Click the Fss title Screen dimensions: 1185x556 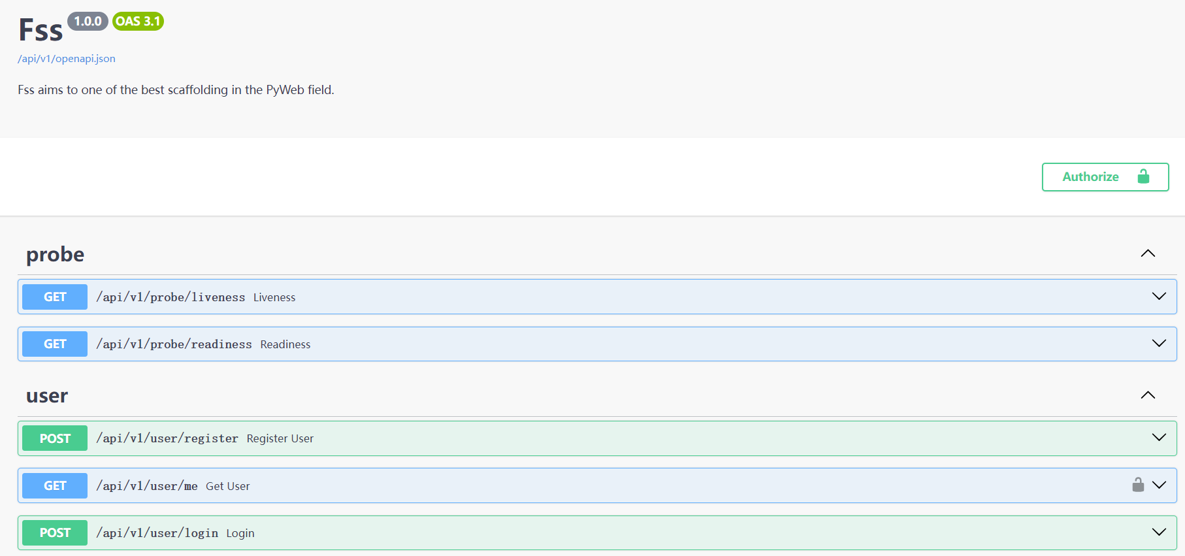tap(41, 30)
